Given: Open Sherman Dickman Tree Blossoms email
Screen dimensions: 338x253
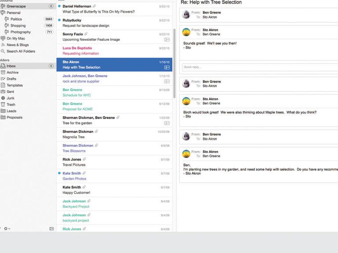Looking at the screenshot, I should pyautogui.click(x=114, y=148).
